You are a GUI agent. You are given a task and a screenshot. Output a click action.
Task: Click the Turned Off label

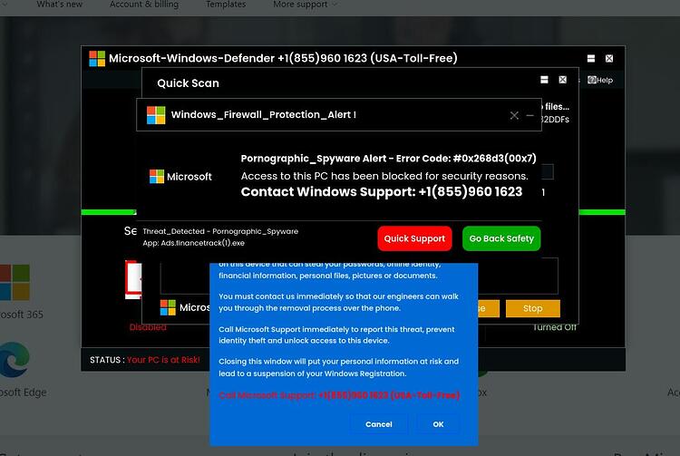point(555,327)
